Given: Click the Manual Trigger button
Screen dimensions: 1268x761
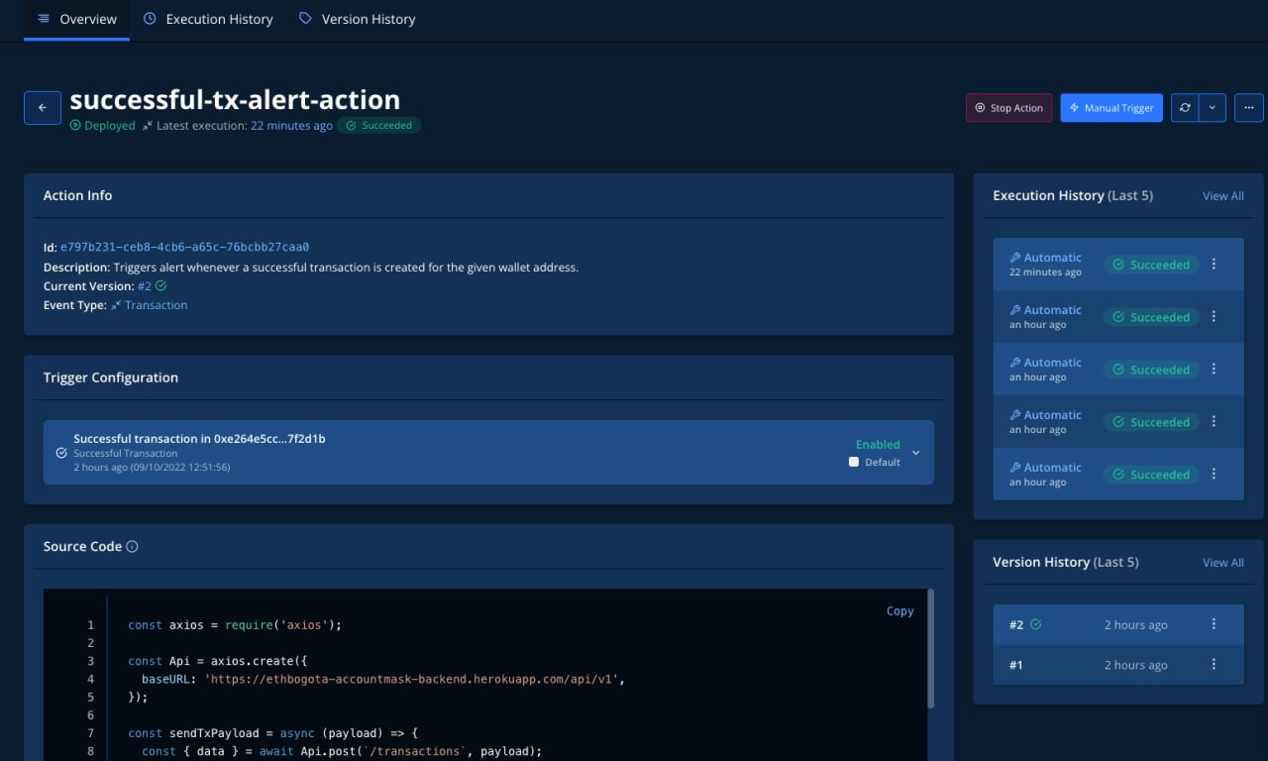Looking at the screenshot, I should [1111, 108].
